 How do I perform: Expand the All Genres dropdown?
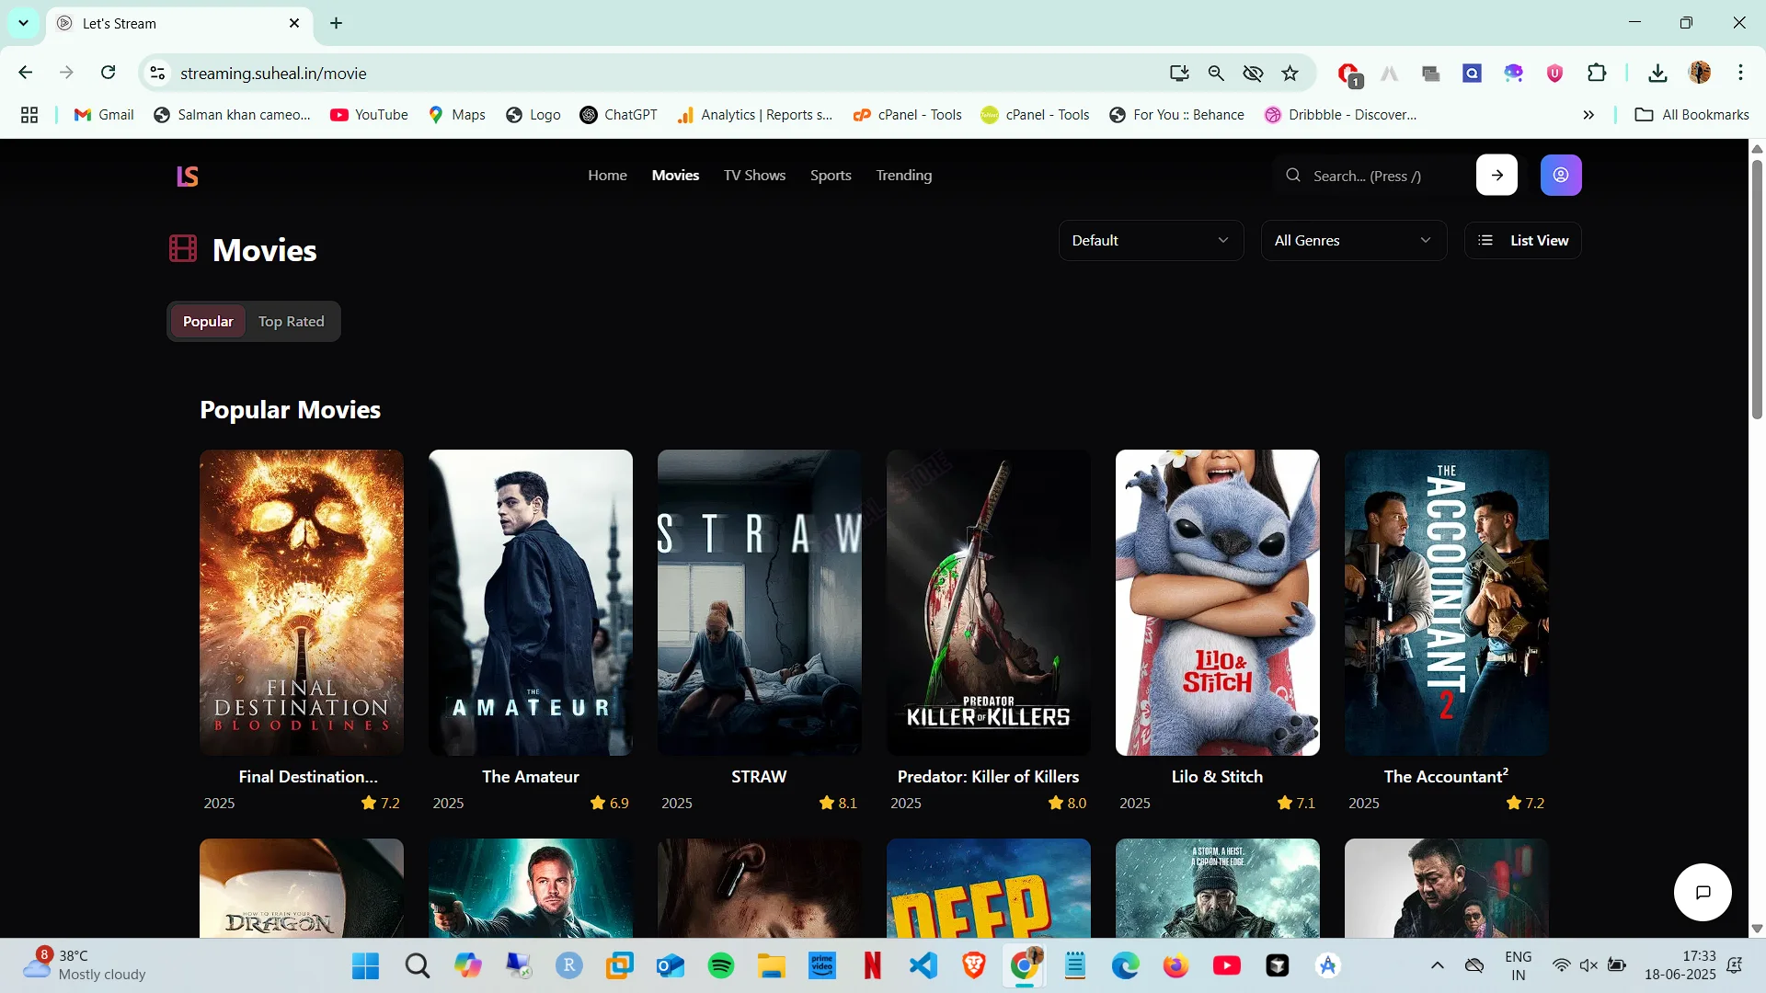tap(1353, 240)
